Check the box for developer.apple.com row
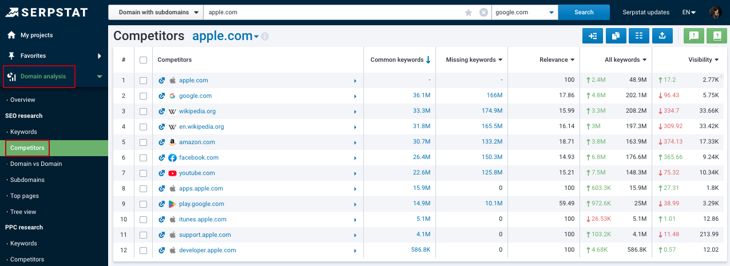Screen dimensions: 730x266 coord(144,251)
